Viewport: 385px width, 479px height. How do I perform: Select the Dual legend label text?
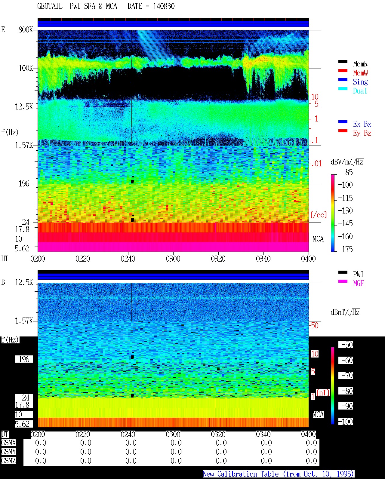[360, 91]
